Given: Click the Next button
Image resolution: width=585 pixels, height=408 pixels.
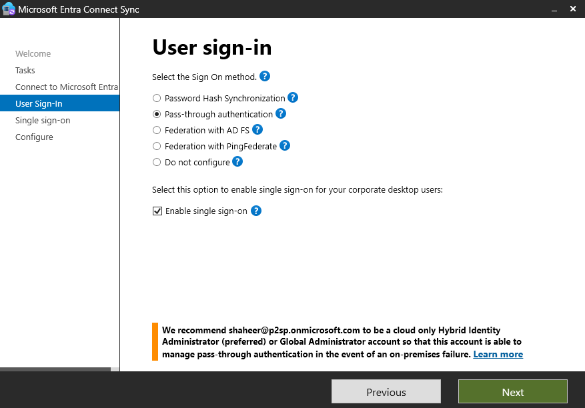Looking at the screenshot, I should (512, 392).
